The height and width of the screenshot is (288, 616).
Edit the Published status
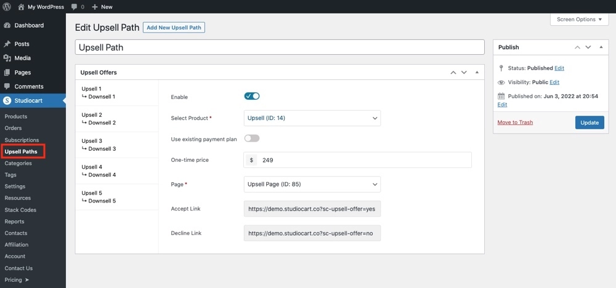(559, 68)
